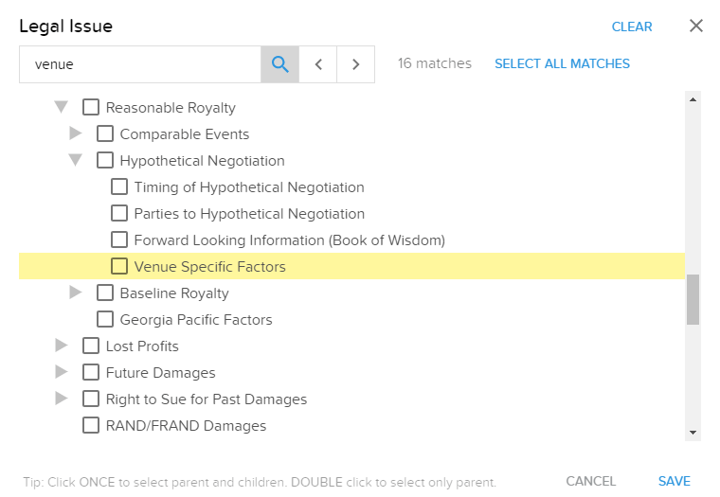Expand the Baseline Royalty node
The image size is (720, 497).
click(x=75, y=292)
